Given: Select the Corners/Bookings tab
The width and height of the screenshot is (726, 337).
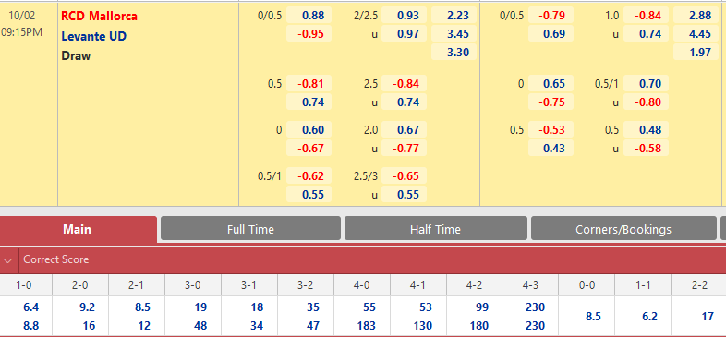Looking at the screenshot, I should [623, 229].
